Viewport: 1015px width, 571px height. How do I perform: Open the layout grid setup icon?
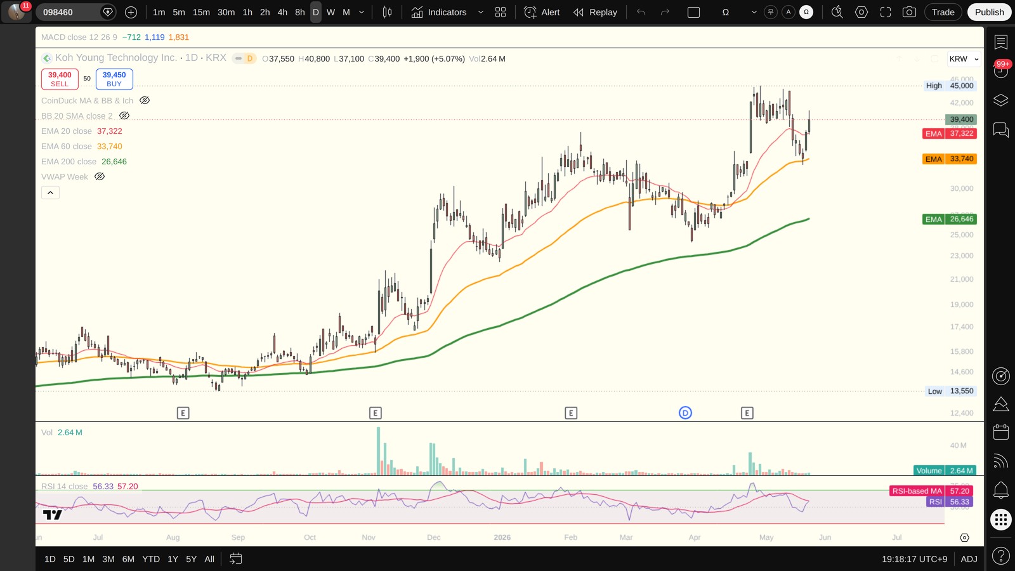tap(501, 12)
